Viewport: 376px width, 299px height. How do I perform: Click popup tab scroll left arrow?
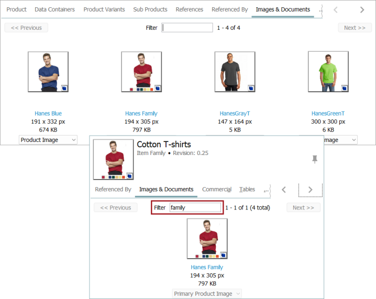284,190
